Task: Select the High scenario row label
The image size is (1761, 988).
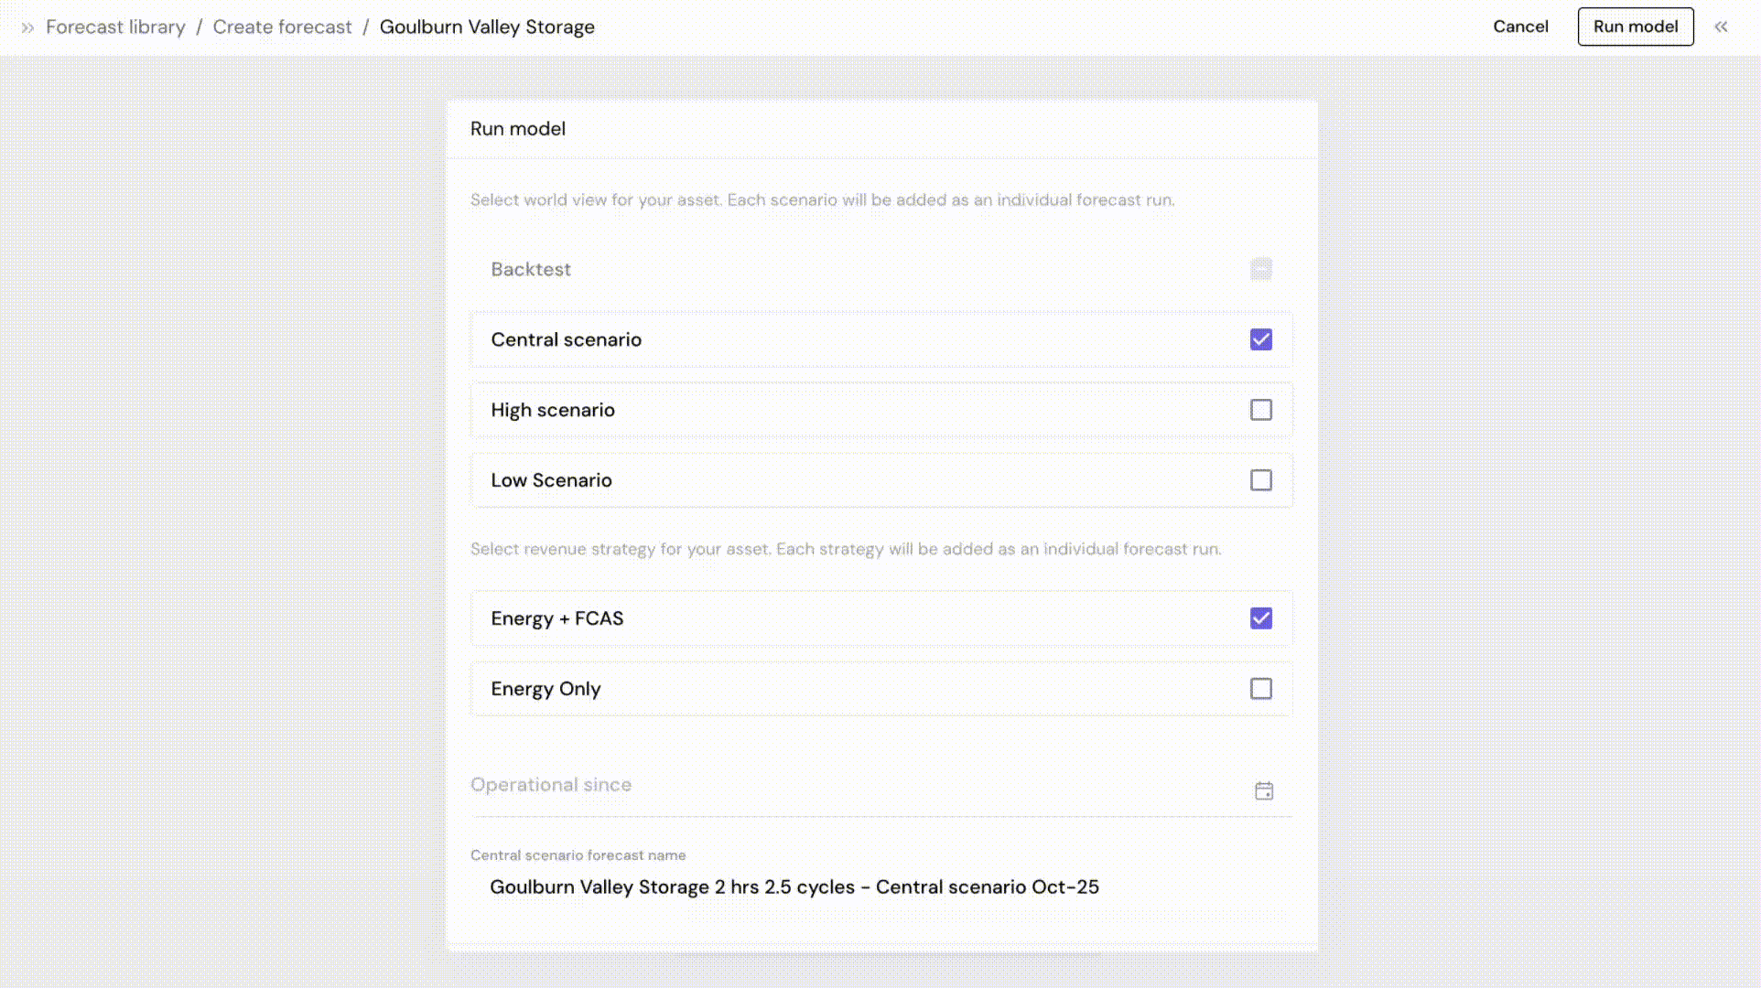Action: tap(553, 410)
